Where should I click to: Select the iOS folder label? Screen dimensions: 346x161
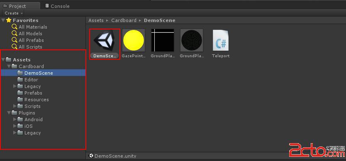point(29,126)
